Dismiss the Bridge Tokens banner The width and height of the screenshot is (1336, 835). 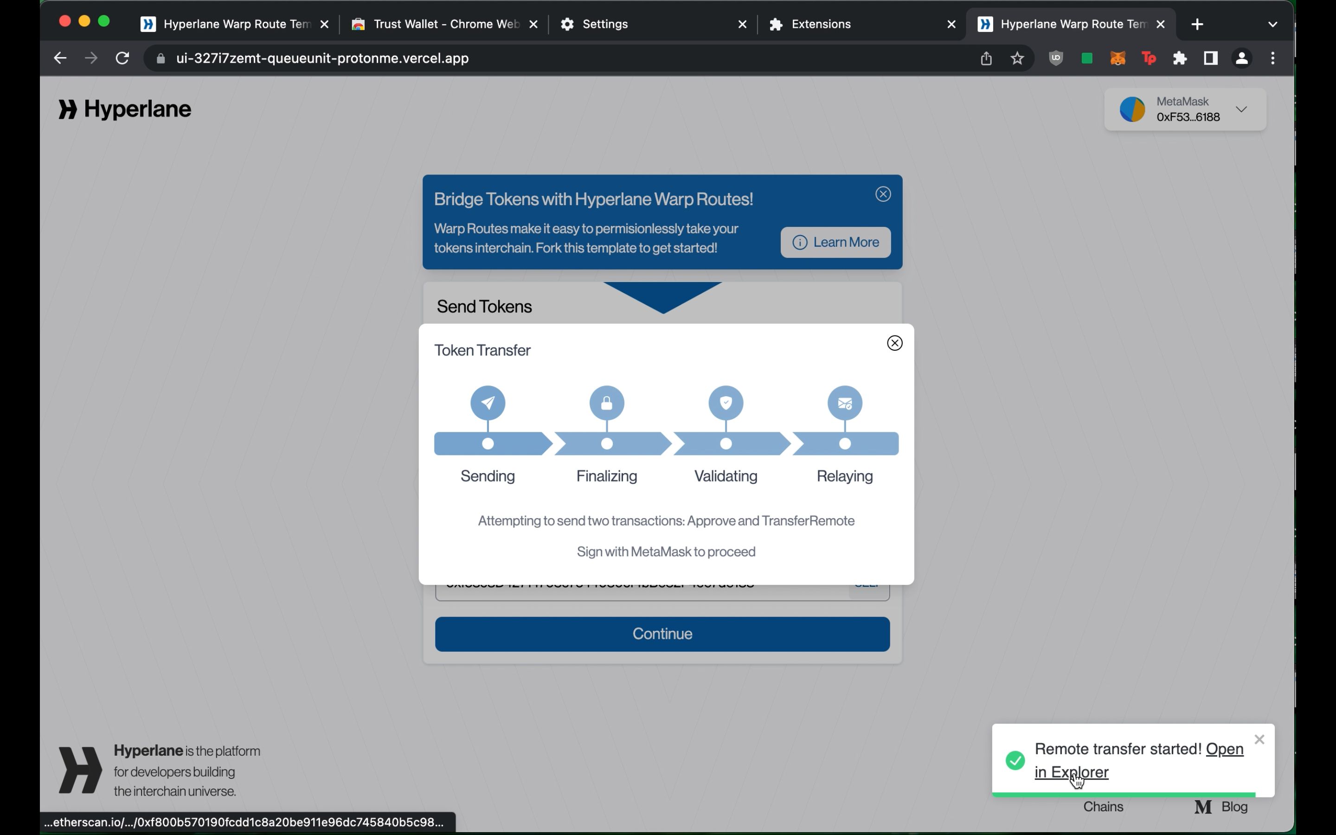883,194
